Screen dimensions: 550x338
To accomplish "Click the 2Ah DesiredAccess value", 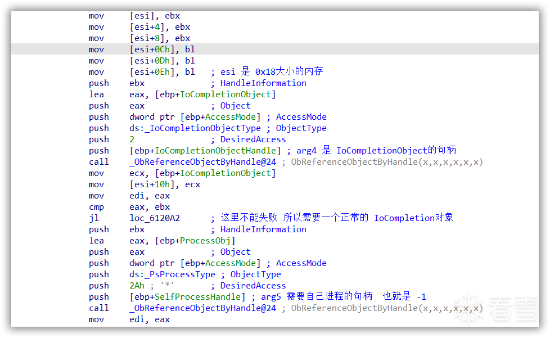I will [x=137, y=285].
